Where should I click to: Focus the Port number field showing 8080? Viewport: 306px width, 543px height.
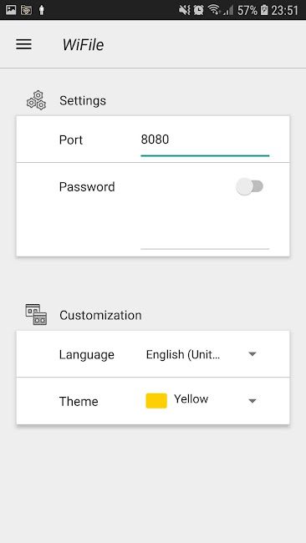click(205, 140)
